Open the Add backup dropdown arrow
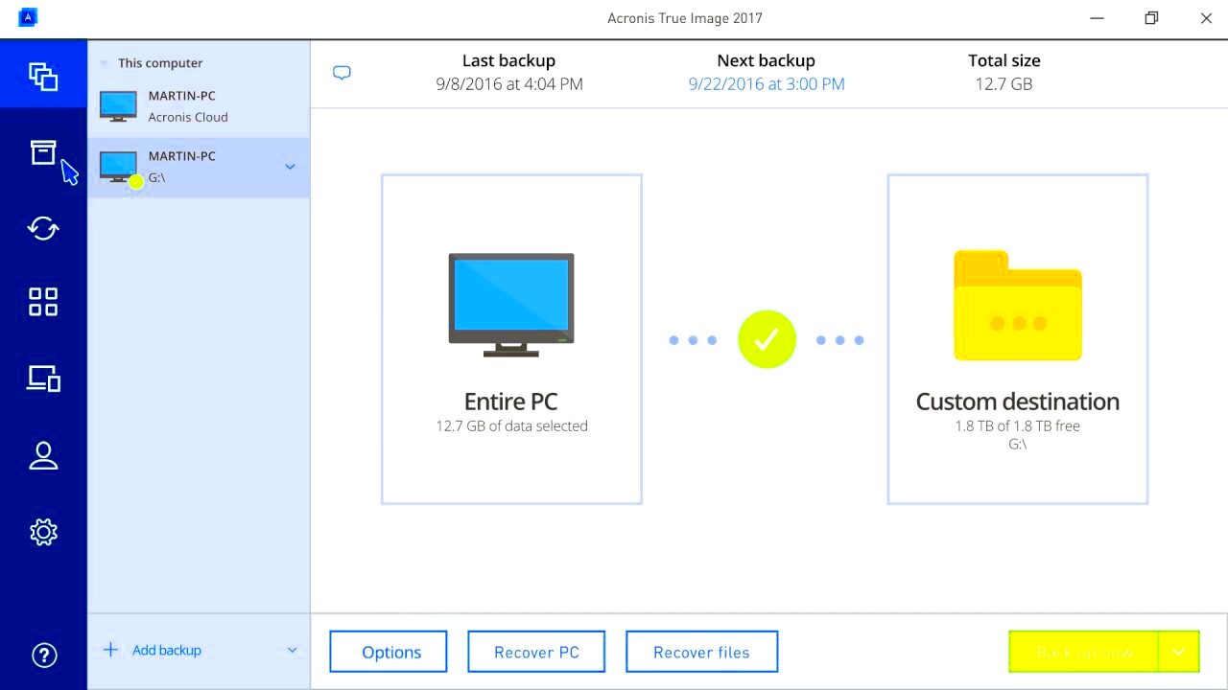 tap(292, 650)
